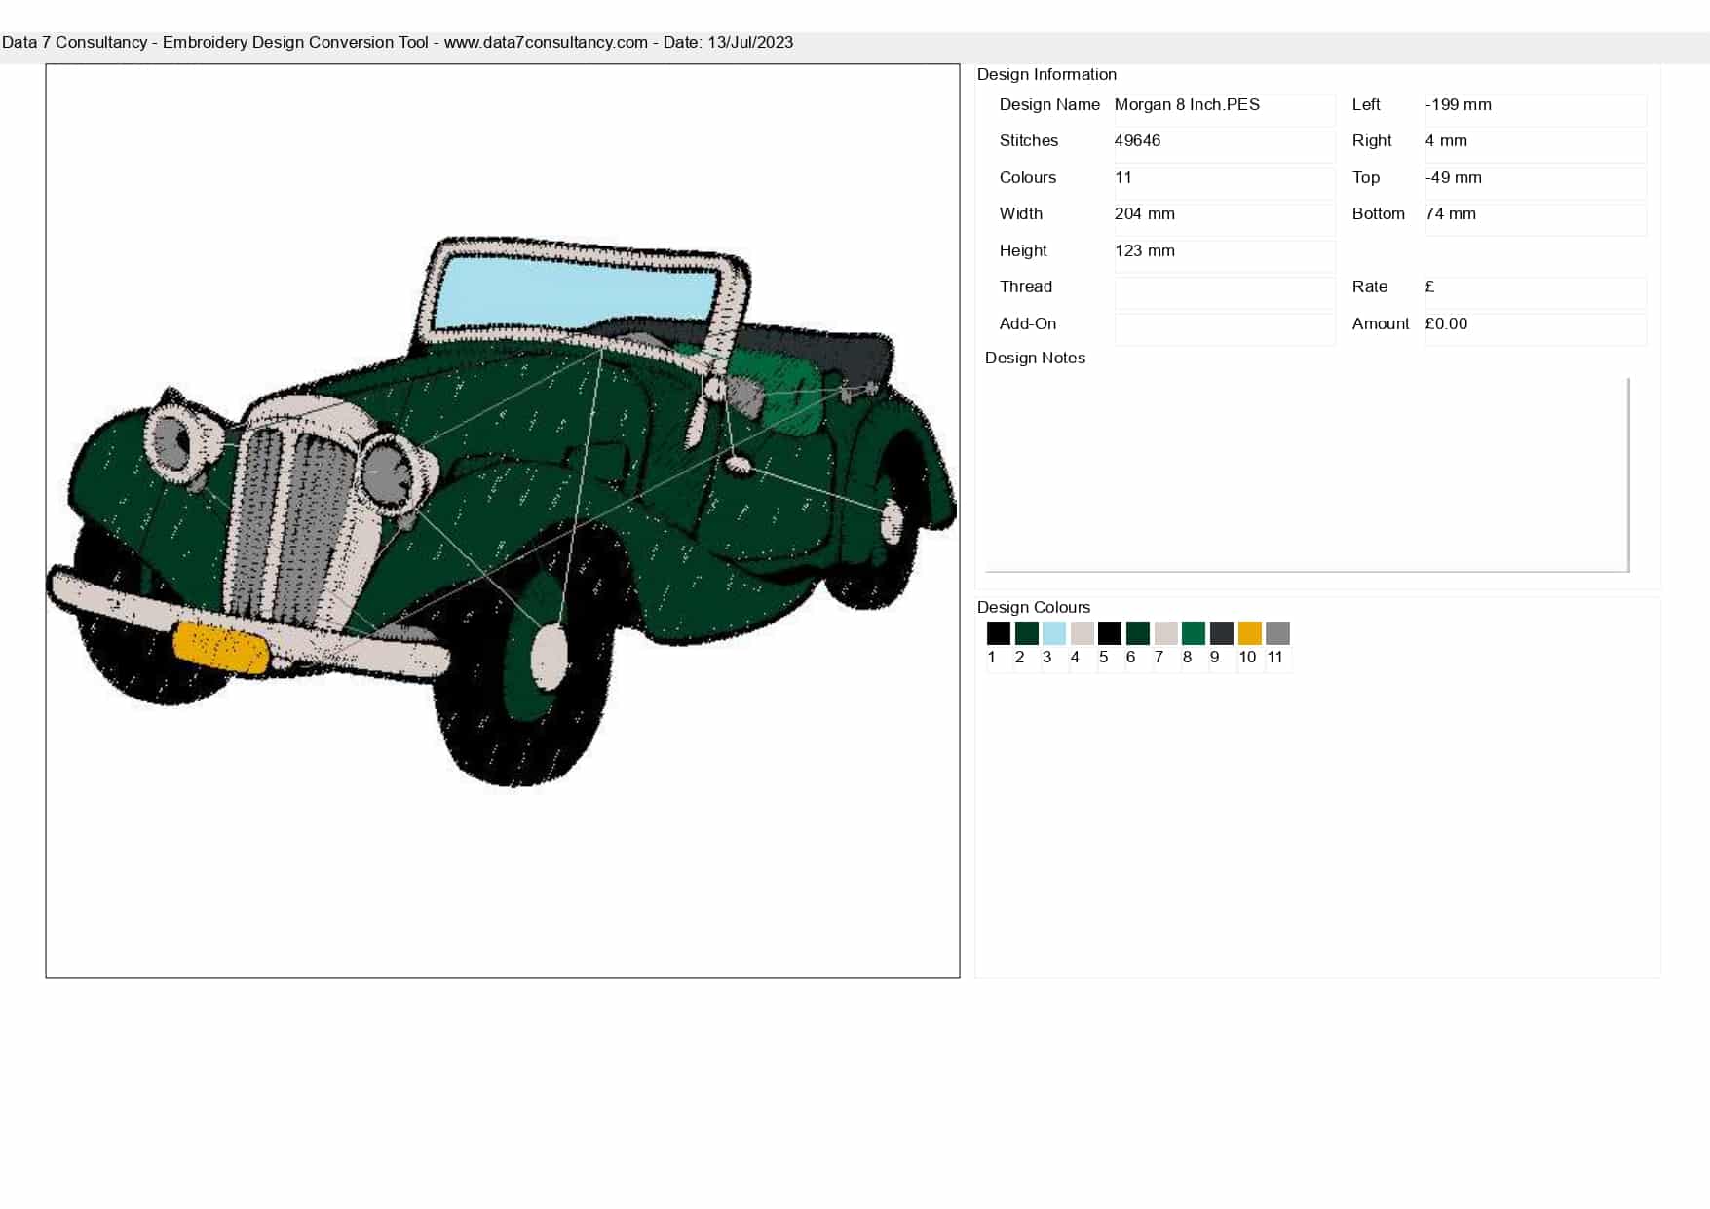Image resolution: width=1710 pixels, height=1209 pixels.
Task: Select beige colour swatch 7
Action: (1165, 633)
